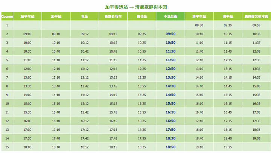Click the bold 14:20 time

(x=171, y=86)
